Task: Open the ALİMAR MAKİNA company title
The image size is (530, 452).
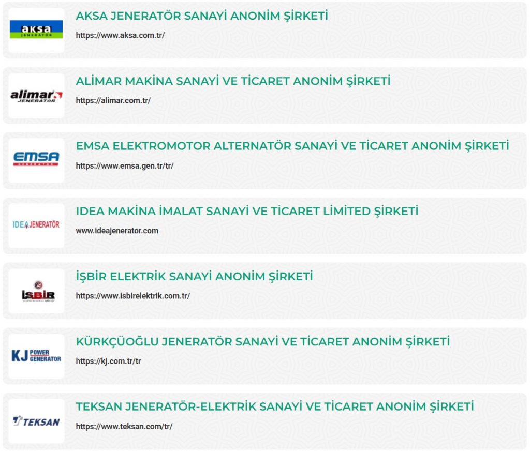Action: (233, 81)
